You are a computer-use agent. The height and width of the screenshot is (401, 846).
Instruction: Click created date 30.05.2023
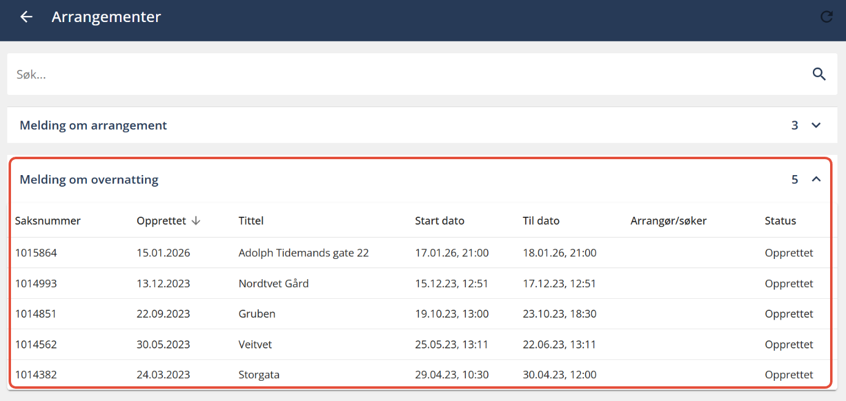tap(163, 345)
